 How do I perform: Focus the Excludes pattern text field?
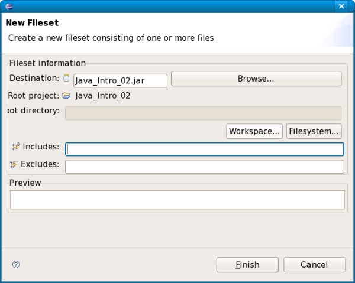coord(204,167)
